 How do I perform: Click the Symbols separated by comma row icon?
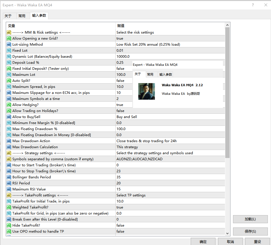(9, 159)
